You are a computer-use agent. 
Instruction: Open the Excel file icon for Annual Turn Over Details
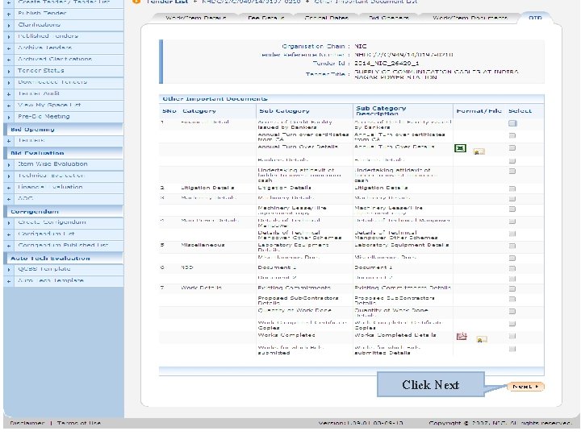coord(460,148)
